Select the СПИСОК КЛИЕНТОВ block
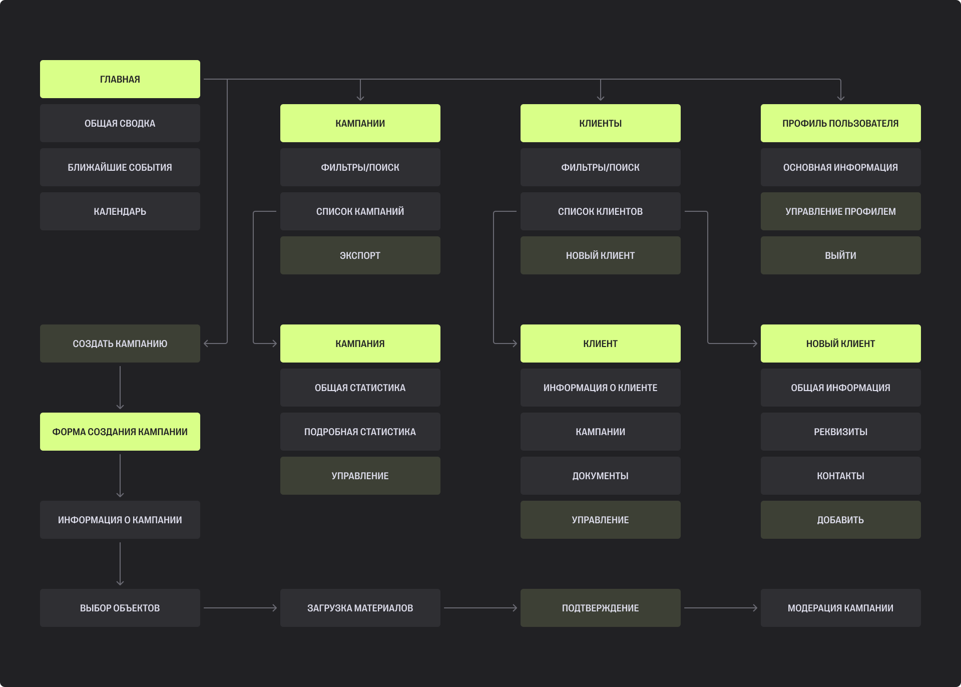Screen dimensions: 961x687 (x=601, y=211)
